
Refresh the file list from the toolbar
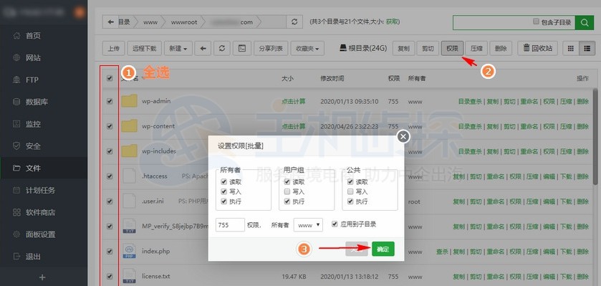222,49
